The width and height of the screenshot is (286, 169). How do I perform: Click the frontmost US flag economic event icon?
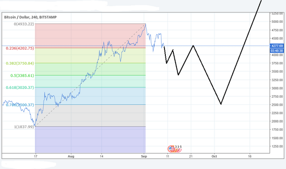(x=172, y=149)
